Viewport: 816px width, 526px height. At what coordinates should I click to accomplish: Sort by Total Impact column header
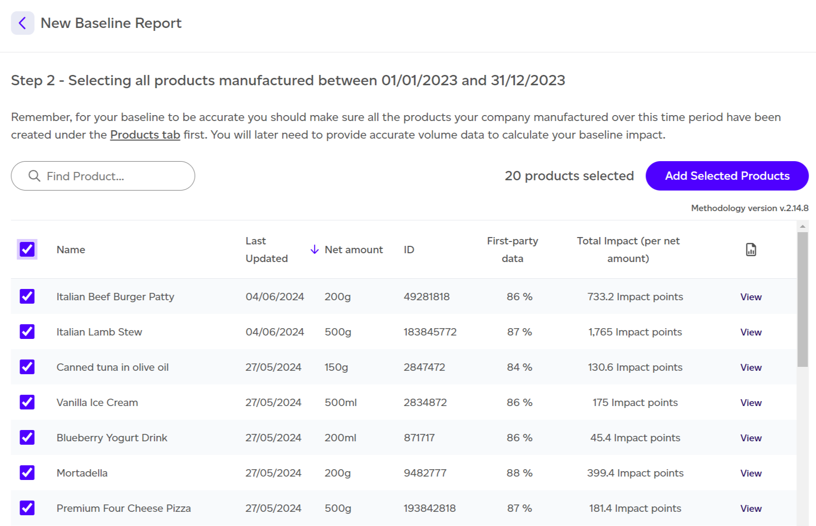click(x=628, y=250)
